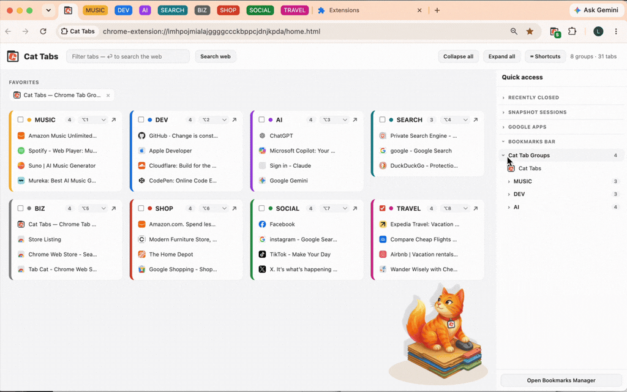Screen dimensions: 627x392
Task: Go back in browser history
Action: [x=9, y=31]
